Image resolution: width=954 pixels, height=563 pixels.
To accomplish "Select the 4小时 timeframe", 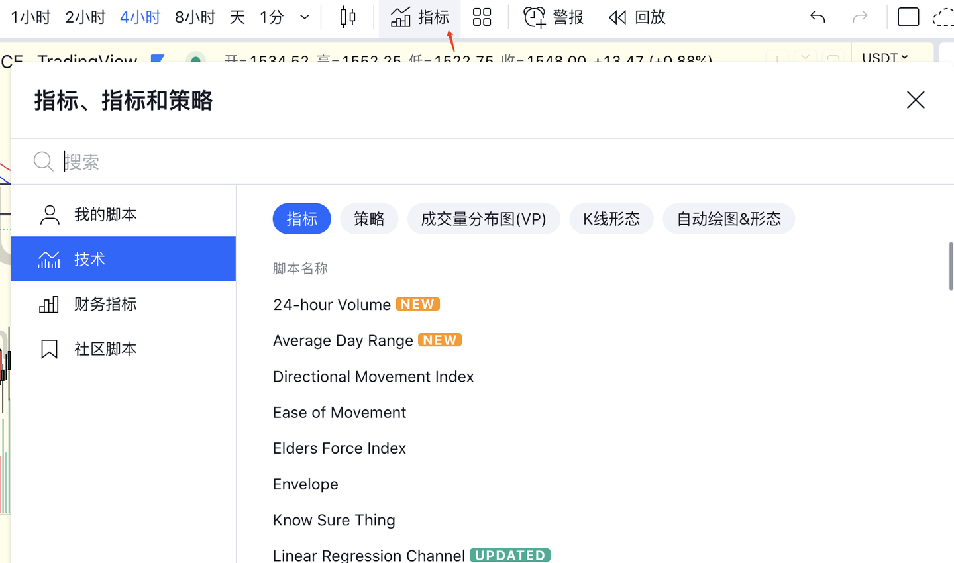I will (x=139, y=17).
